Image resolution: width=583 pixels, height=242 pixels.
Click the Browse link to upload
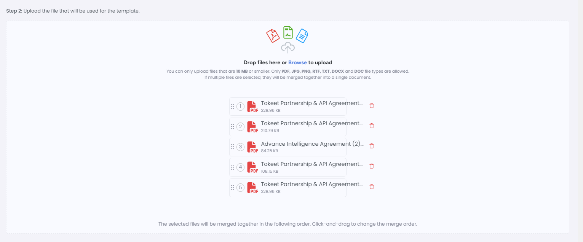pos(297,62)
